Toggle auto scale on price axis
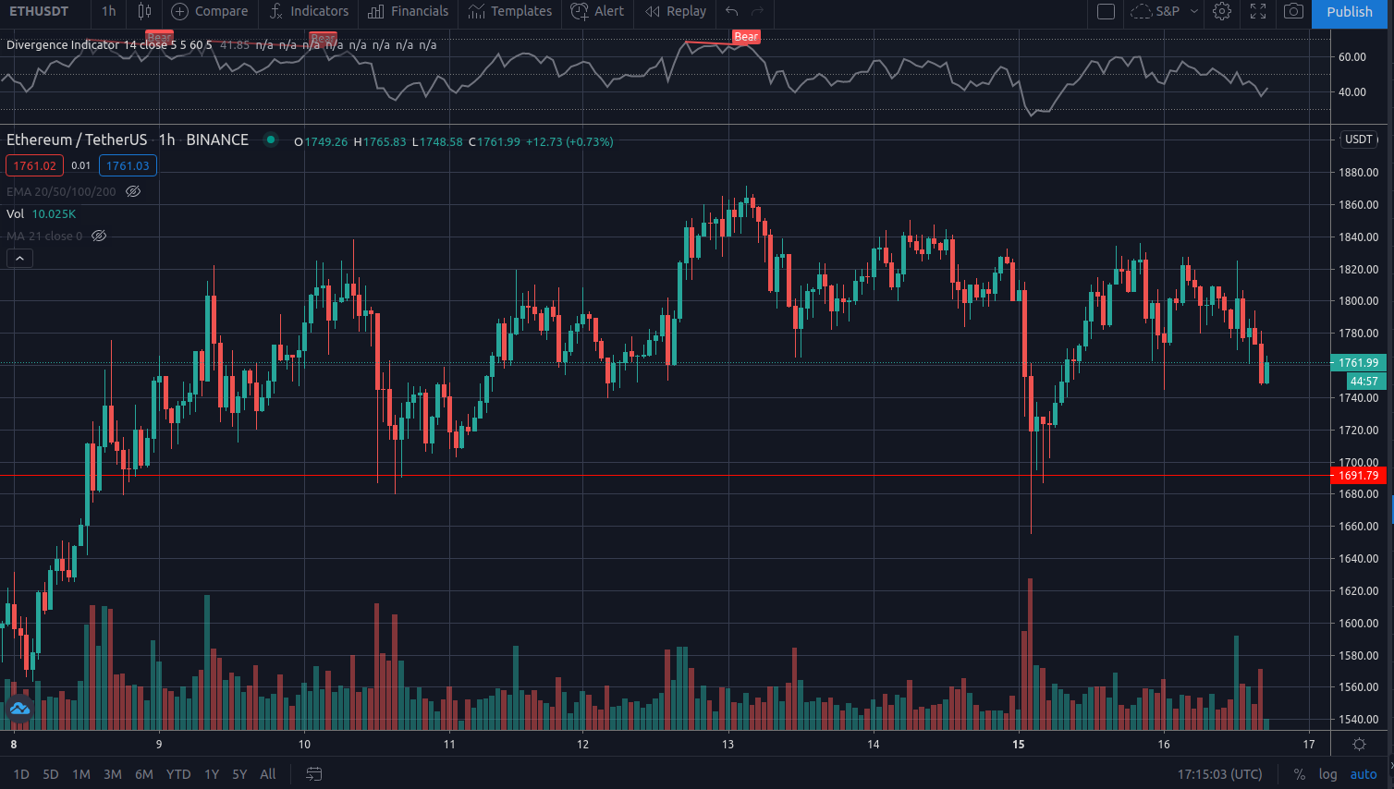1394x789 pixels. click(x=1363, y=774)
